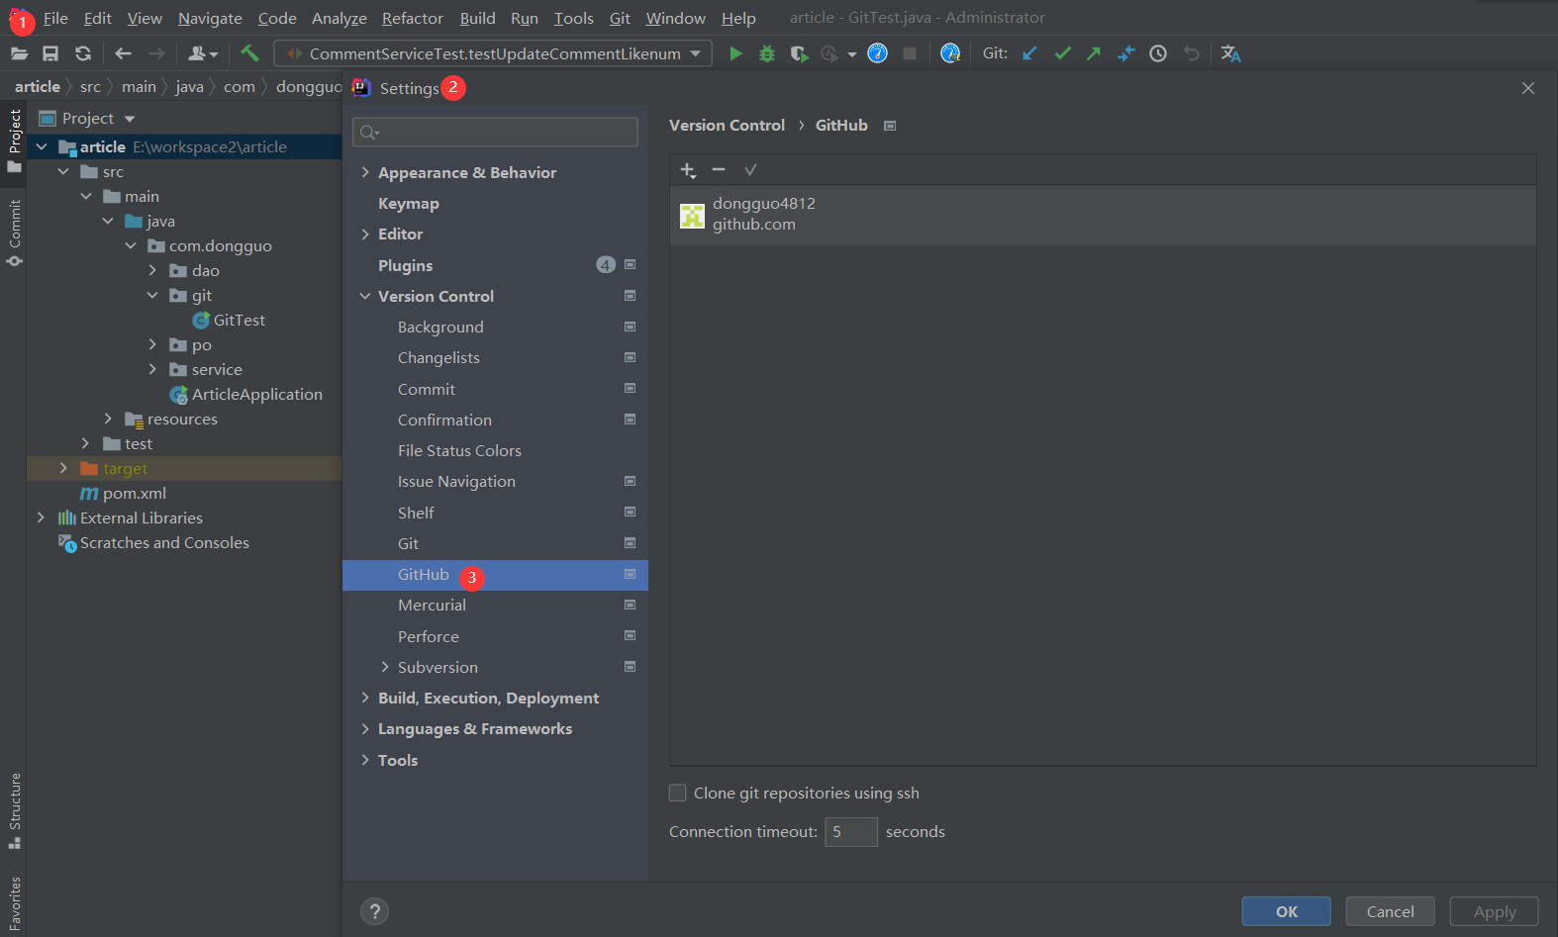Click the Save All toolbar icon
This screenshot has height=937, width=1558.
click(x=50, y=53)
